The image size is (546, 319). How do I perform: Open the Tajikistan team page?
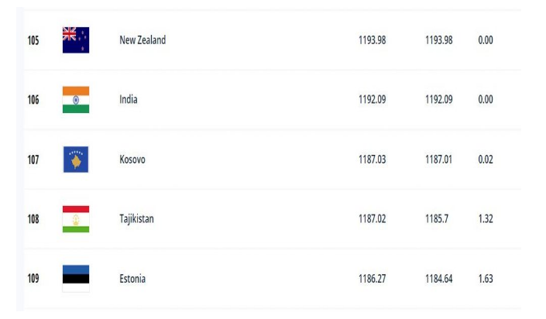pos(136,219)
